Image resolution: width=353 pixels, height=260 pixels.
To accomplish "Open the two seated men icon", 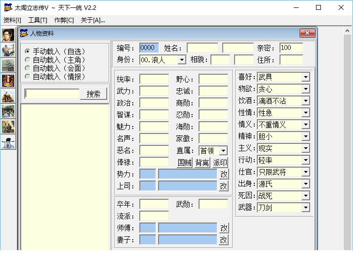I will [8, 127].
